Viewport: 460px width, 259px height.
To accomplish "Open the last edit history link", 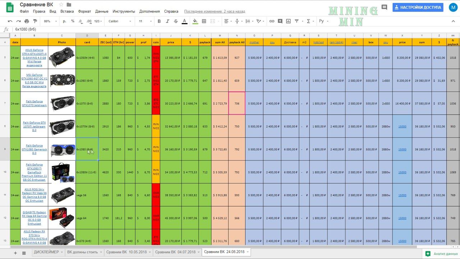I will coord(215,11).
